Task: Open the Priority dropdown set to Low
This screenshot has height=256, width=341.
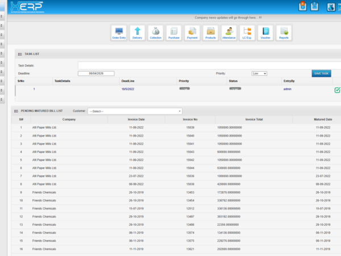Action: (259, 73)
